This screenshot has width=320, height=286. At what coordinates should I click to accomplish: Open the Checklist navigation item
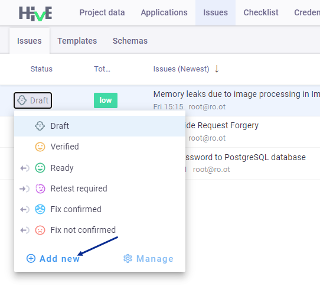pos(261,12)
